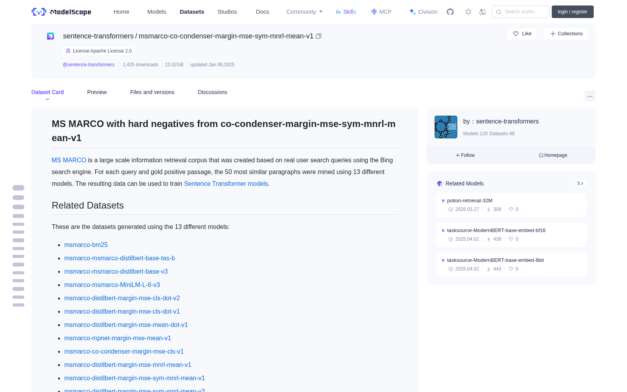Click the Related Models cube icon
Image resolution: width=627 pixels, height=392 pixels.
click(x=440, y=183)
